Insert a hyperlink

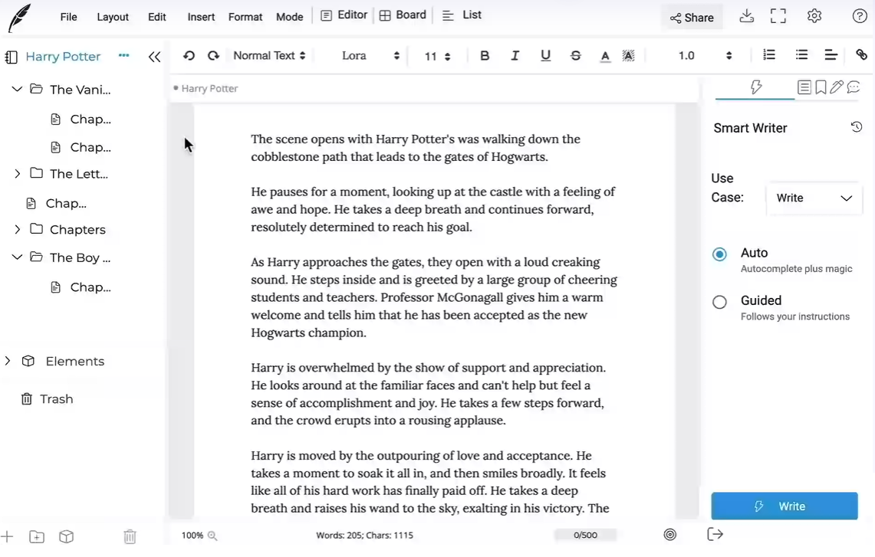point(862,54)
